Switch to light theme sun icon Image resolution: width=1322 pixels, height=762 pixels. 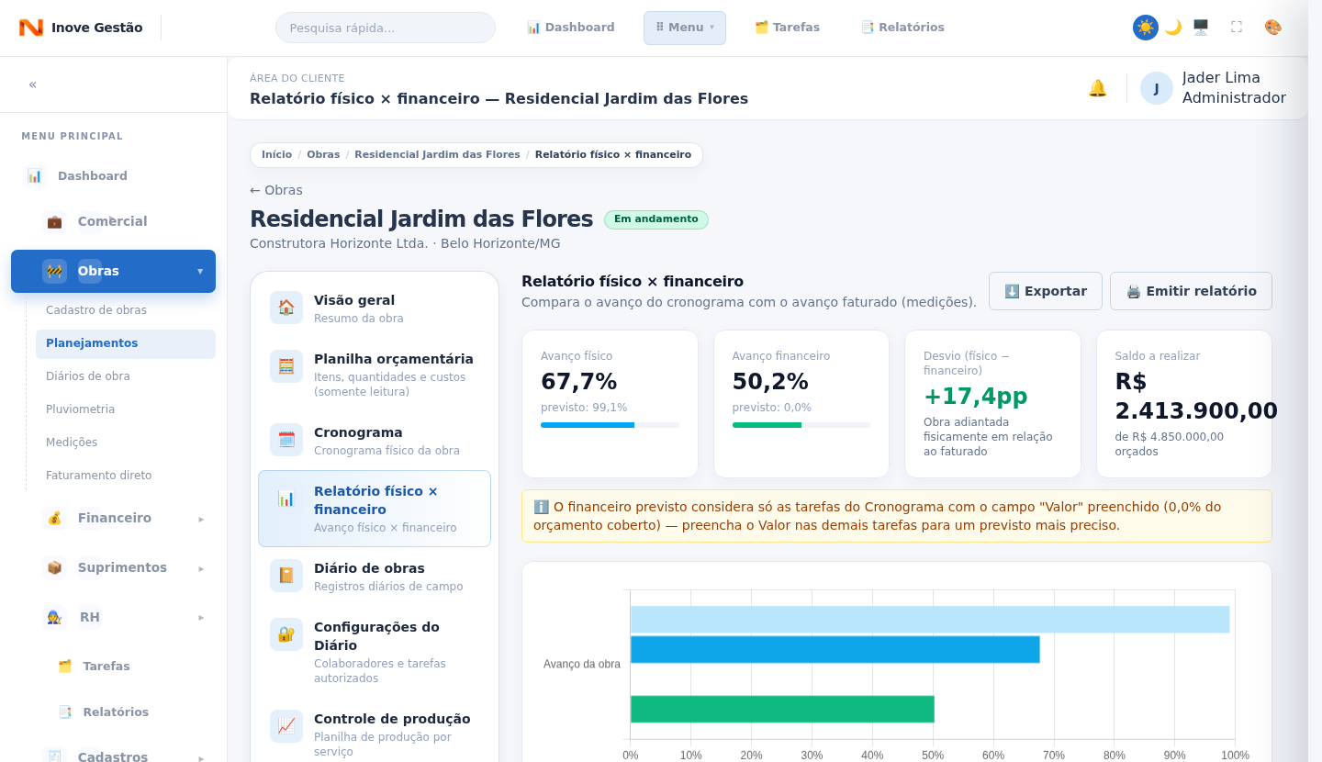pyautogui.click(x=1146, y=28)
